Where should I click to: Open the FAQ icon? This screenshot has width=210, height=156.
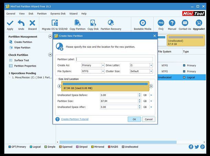161,23
